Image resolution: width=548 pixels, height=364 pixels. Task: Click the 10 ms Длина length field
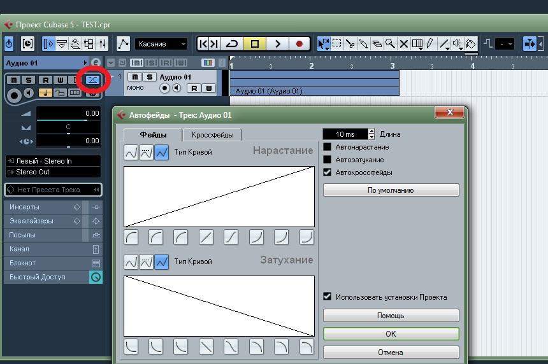tap(345, 134)
